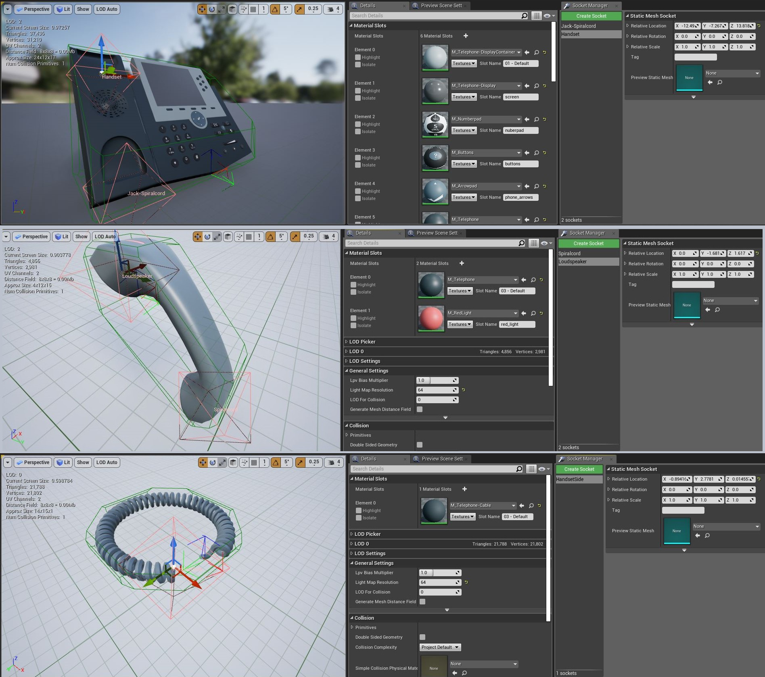This screenshot has width=765, height=677.
Task: Cycle coordinate space cube icon in telephone viewport
Action: (x=232, y=9)
